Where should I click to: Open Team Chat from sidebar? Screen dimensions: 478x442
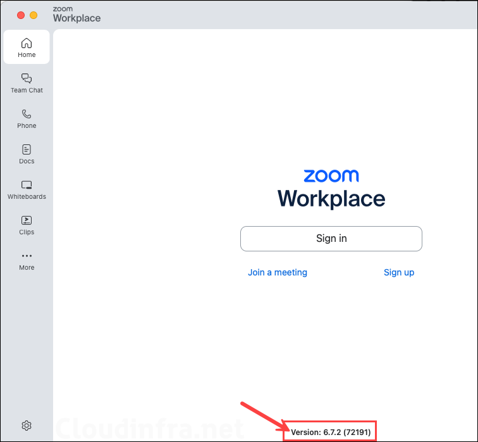pos(27,83)
